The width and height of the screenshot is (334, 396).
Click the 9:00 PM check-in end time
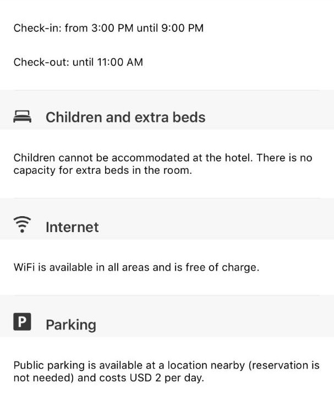pyautogui.click(x=182, y=28)
